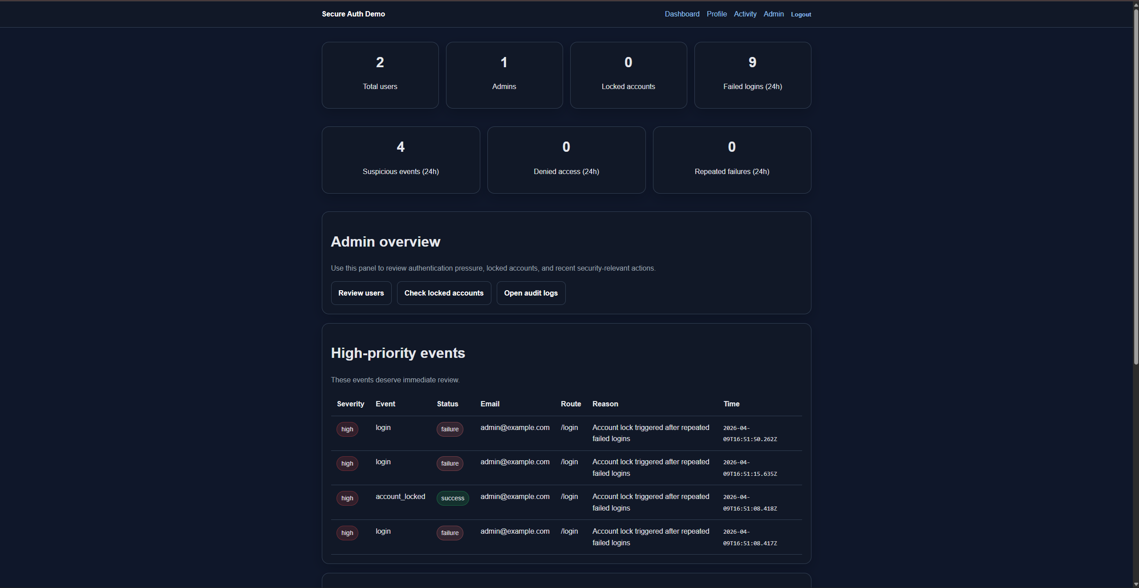This screenshot has width=1139, height=588.
Task: Click the Logout button
Action: 801,15
